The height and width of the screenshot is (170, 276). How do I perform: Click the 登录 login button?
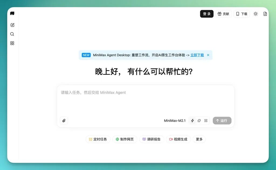207,14
